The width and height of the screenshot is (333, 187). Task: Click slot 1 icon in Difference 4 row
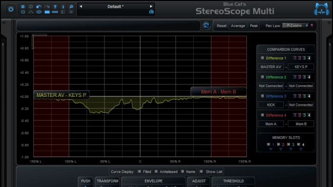(x=295, y=115)
